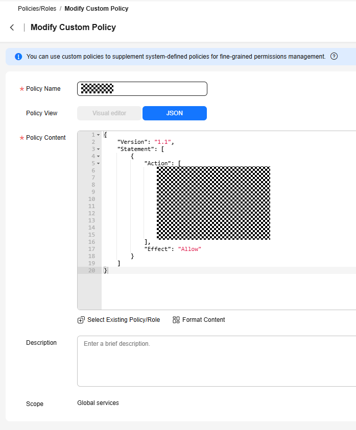Click the Format Content grid icon
Viewport: 356px width, 430px height.
point(176,320)
